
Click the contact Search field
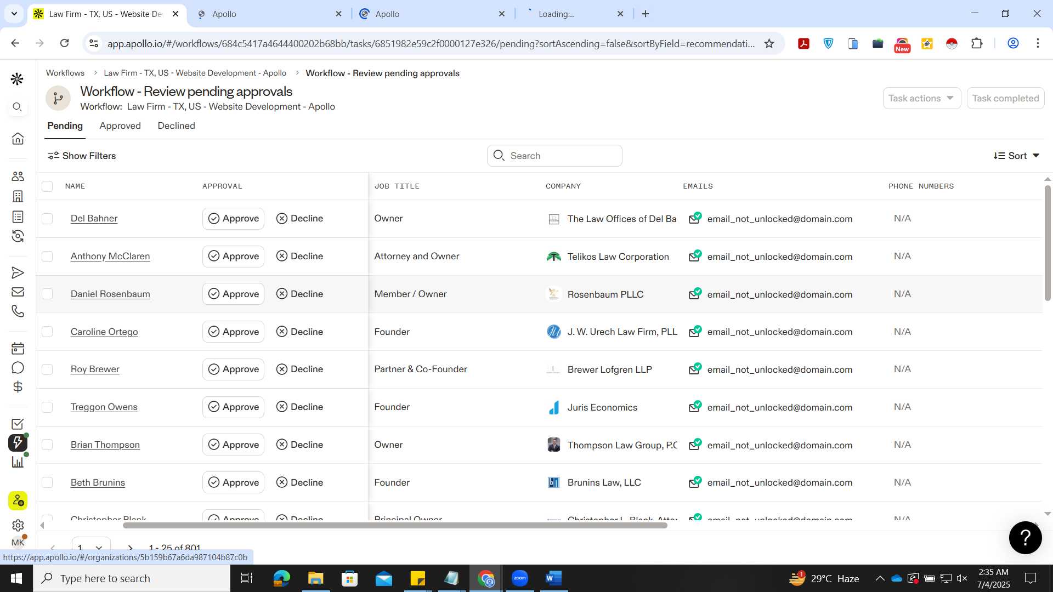pyautogui.click(x=554, y=156)
